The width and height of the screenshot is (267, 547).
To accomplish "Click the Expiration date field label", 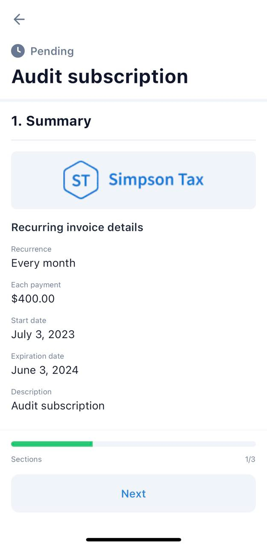I will click(38, 356).
